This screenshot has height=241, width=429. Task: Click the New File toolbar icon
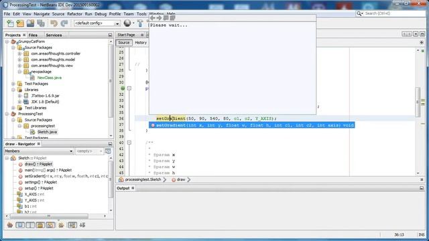(11, 23)
